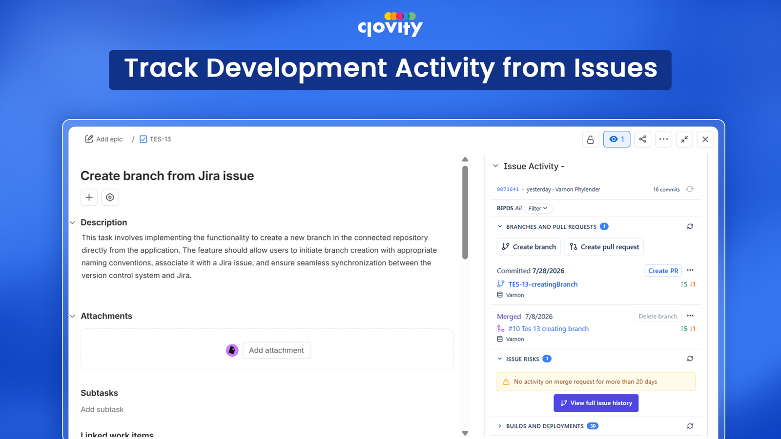
Task: Open three-dot menu for Merged row
Action: pyautogui.click(x=690, y=316)
